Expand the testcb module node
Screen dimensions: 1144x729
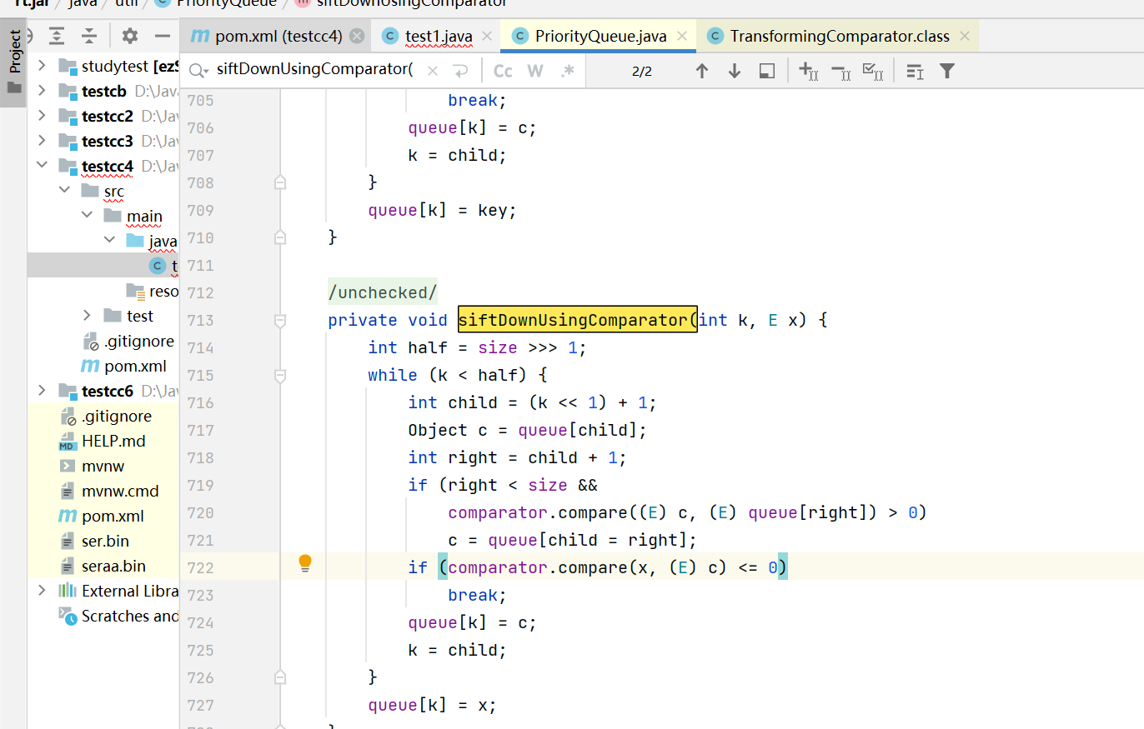tap(43, 91)
